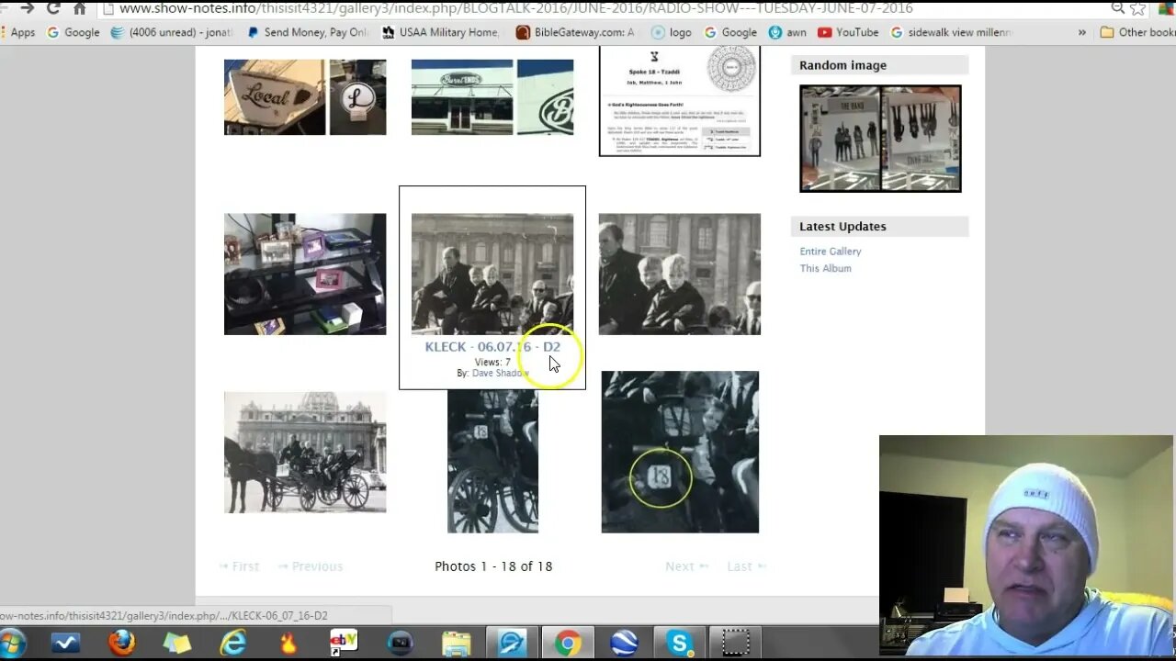Click the browser reload button

(x=53, y=8)
